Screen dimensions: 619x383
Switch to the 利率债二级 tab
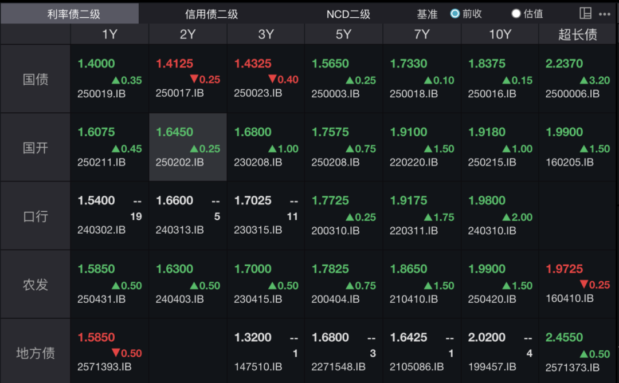click(69, 14)
